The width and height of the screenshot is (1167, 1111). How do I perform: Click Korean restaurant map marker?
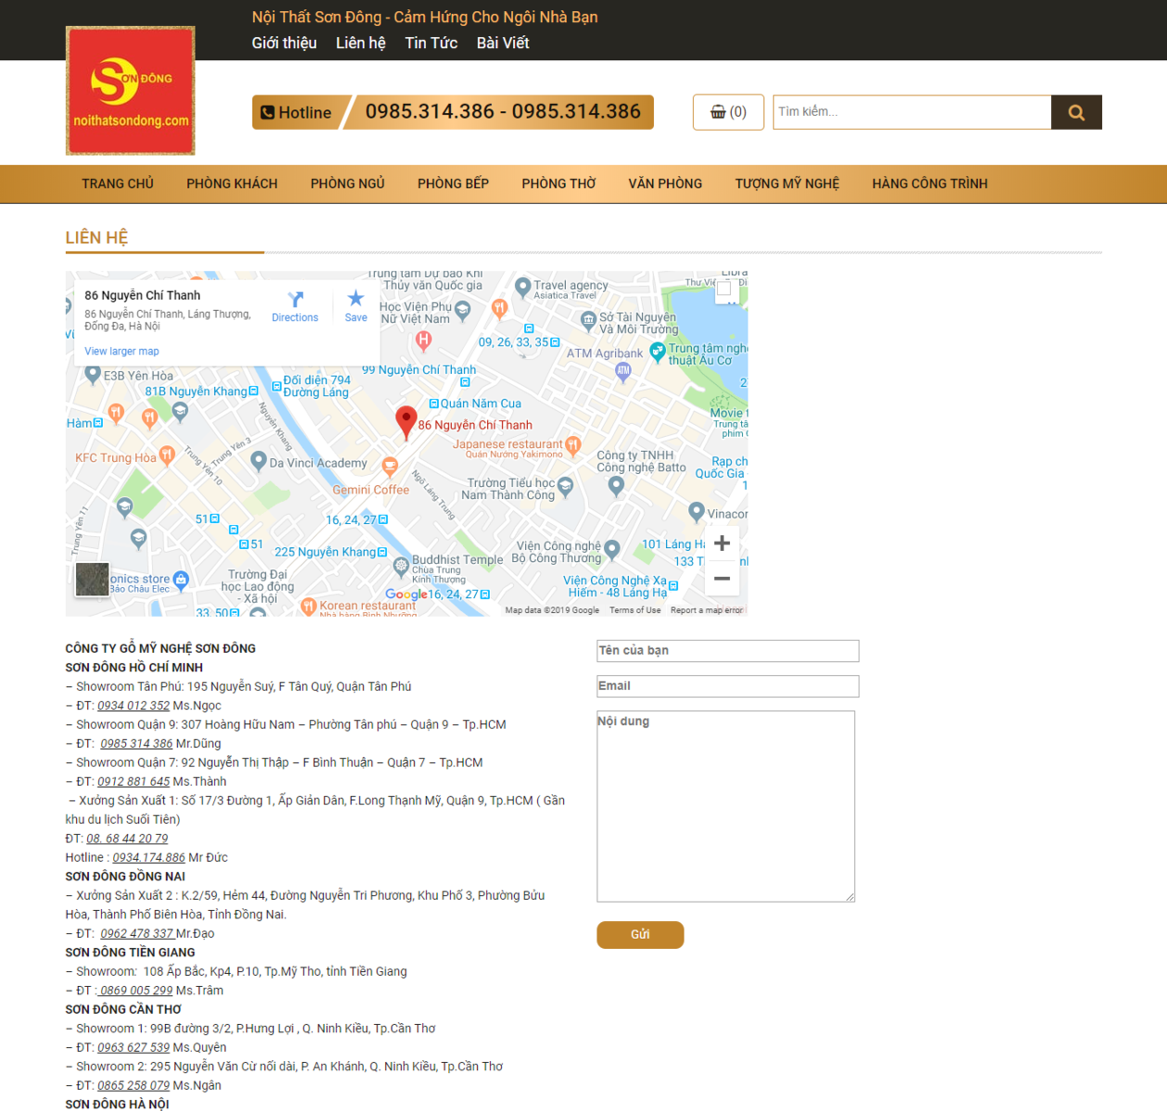click(309, 605)
